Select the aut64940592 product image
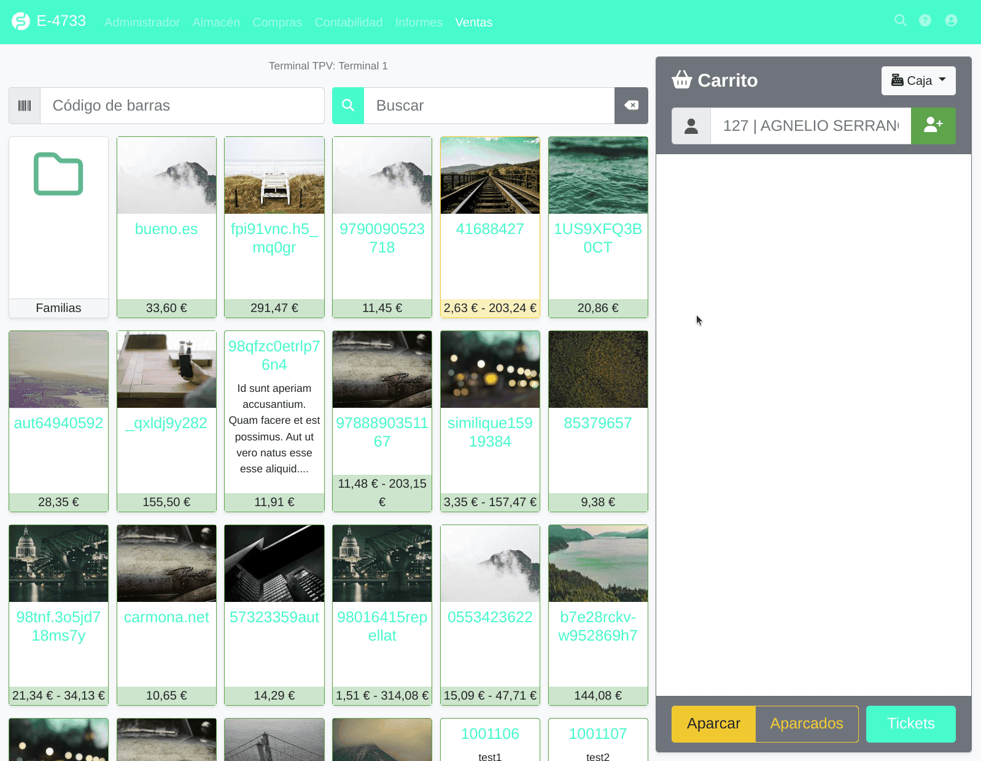981x761 pixels. (58, 369)
